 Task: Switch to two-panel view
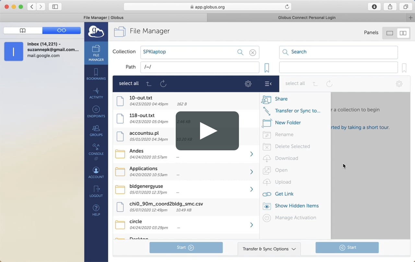coord(403,33)
